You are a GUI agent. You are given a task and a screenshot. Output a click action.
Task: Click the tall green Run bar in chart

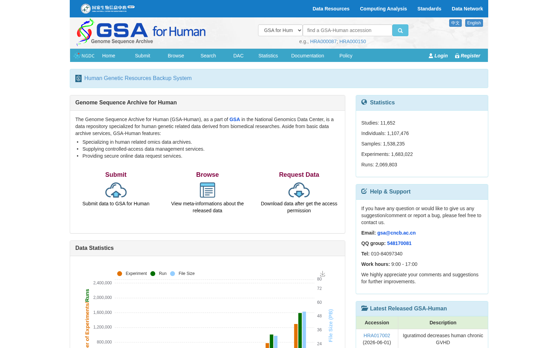300,330
